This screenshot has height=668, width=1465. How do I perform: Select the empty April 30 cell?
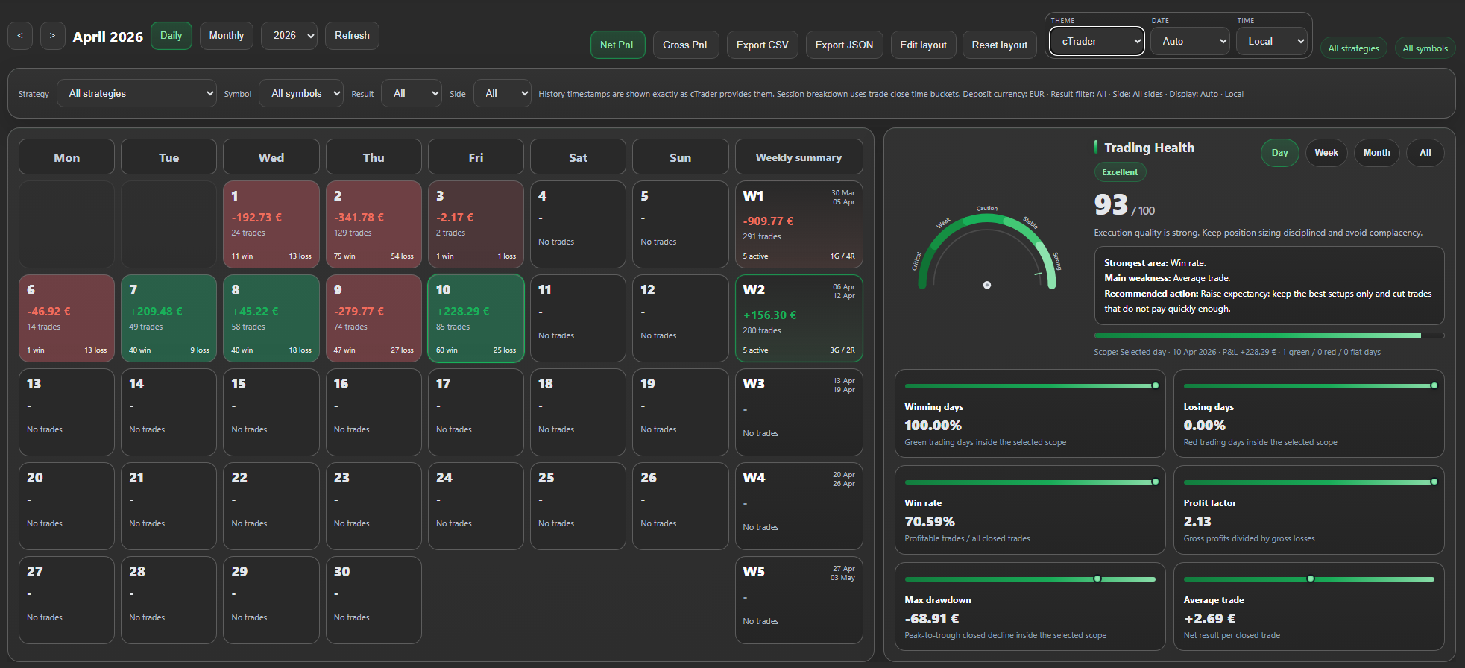point(374,600)
